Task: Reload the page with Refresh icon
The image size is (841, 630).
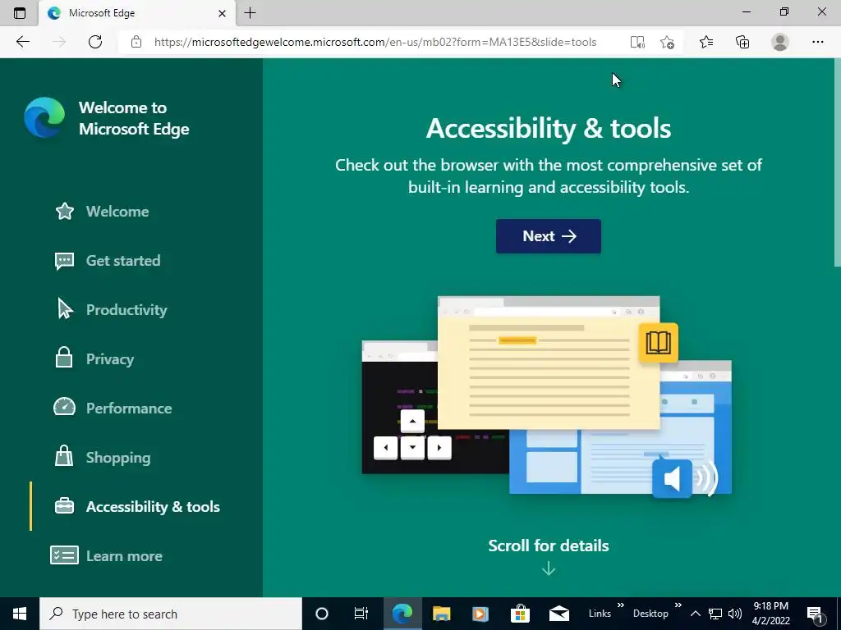Action: pyautogui.click(x=95, y=42)
